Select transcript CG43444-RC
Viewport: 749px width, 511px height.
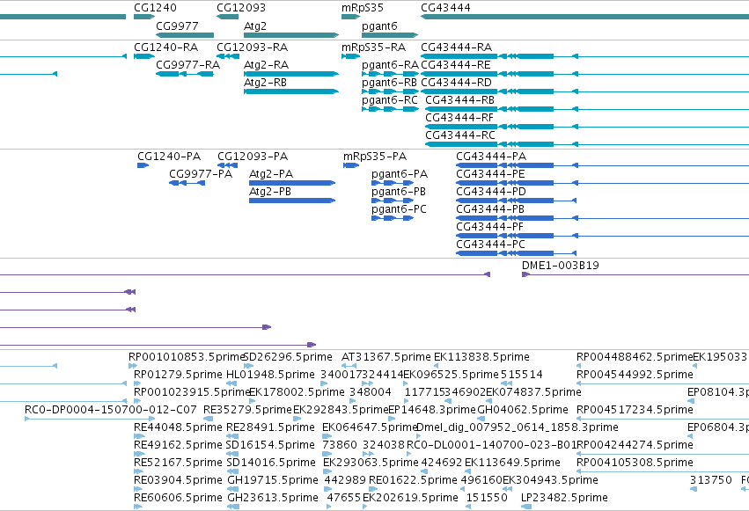(x=460, y=135)
